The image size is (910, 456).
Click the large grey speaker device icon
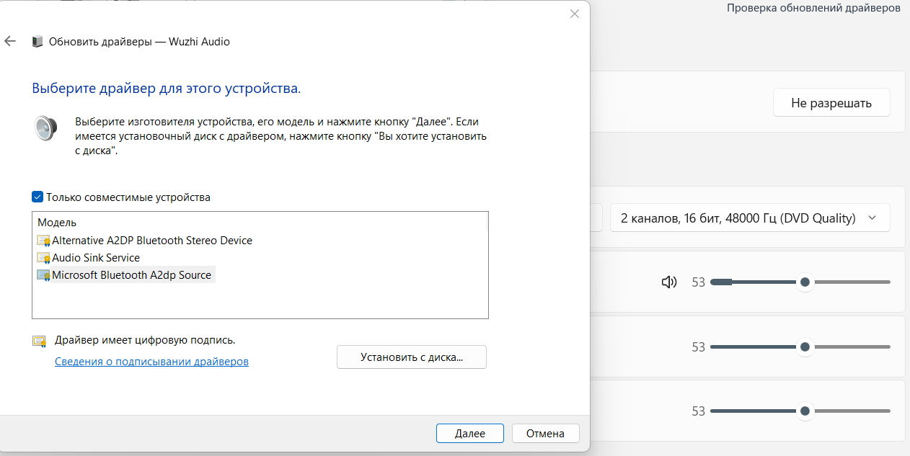pos(45,128)
